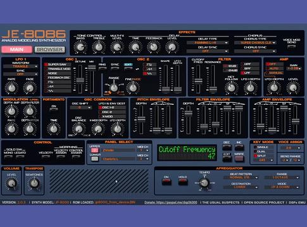Click the OSC 2 Range knob
Viewport: 307px width, 227px height.
point(114,88)
